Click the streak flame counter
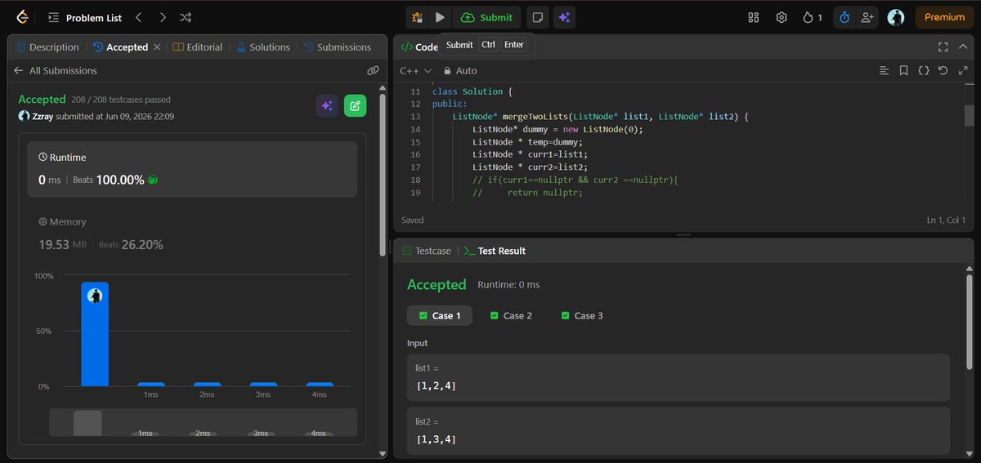 coord(813,17)
